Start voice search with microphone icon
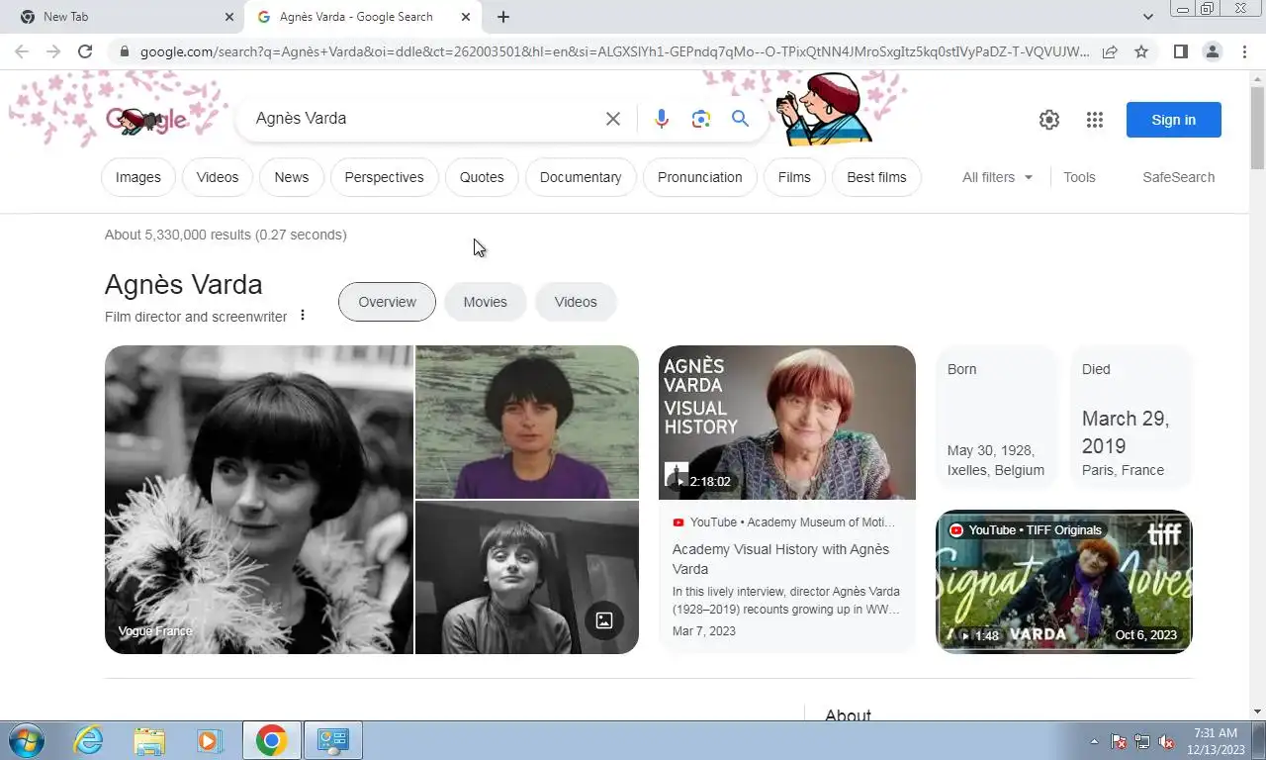The width and height of the screenshot is (1266, 760). point(662,119)
